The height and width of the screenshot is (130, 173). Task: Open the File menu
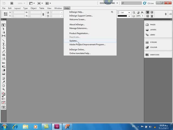click(4, 8)
